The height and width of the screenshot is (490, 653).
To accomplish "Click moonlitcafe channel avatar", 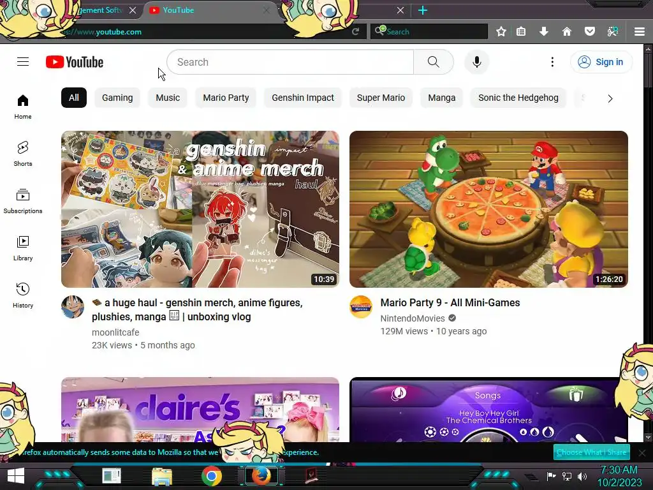I will [73, 307].
